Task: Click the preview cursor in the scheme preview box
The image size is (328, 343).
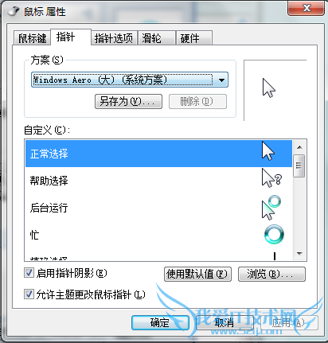Action: [x=269, y=88]
